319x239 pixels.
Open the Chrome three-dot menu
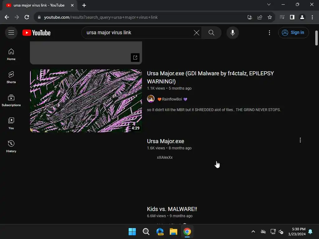click(312, 17)
